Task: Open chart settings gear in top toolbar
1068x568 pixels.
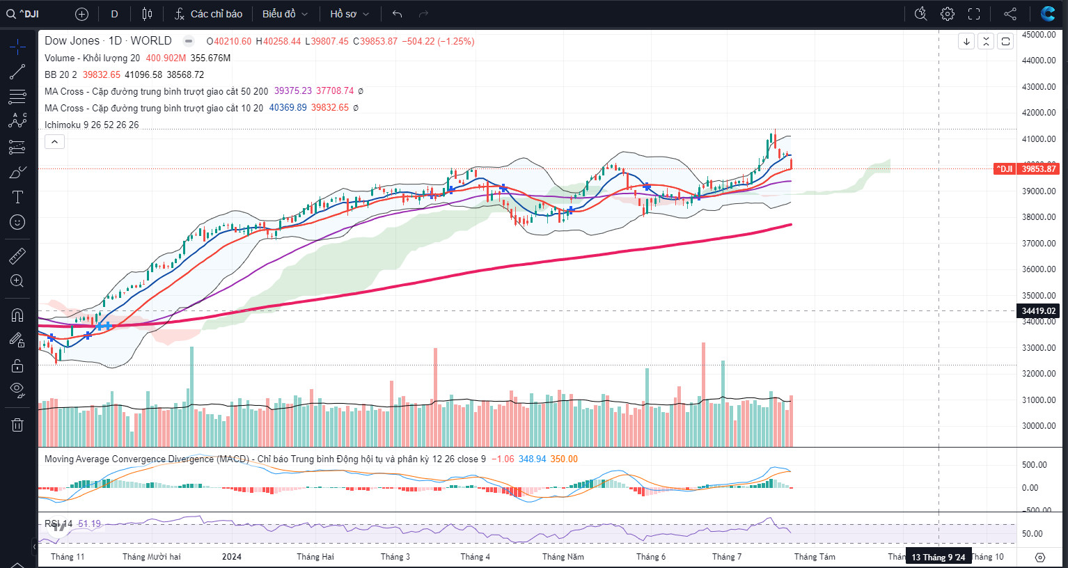Action: click(x=947, y=14)
